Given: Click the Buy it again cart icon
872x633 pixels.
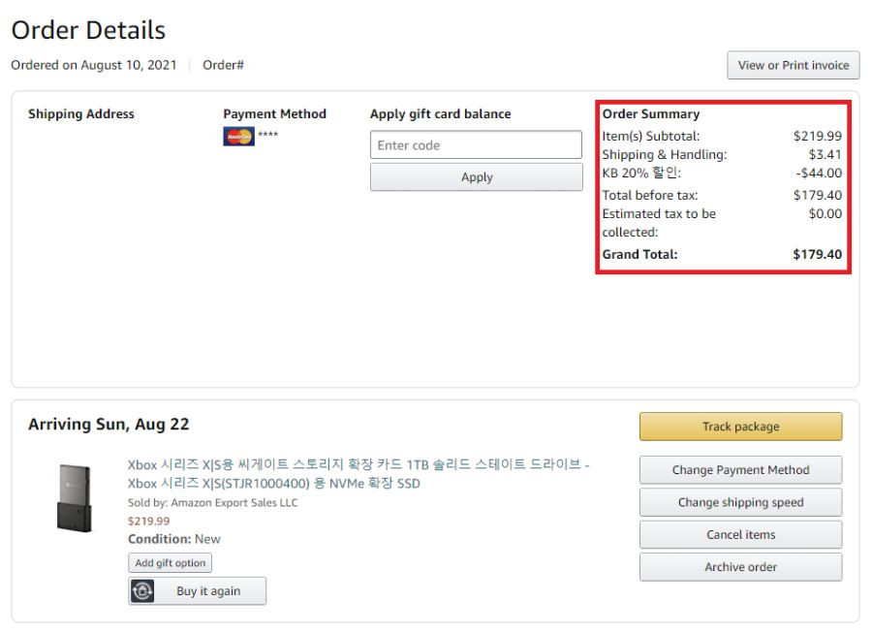Looking at the screenshot, I should click(x=142, y=590).
